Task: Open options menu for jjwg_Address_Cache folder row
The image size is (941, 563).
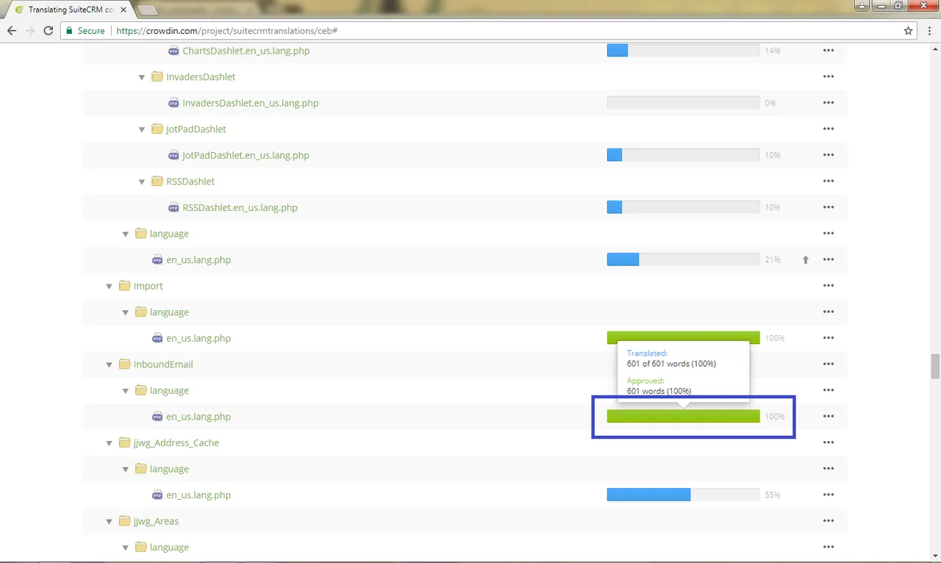Action: coord(829,442)
